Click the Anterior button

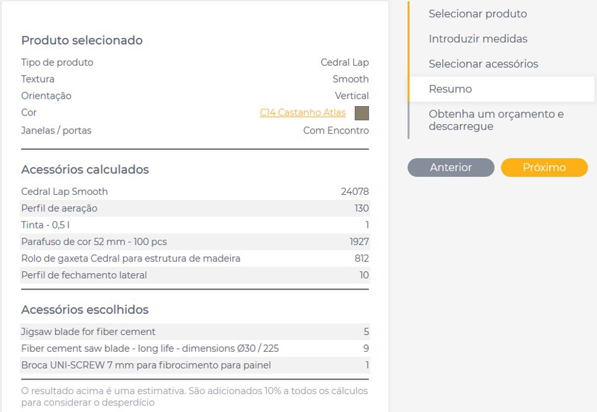(450, 168)
